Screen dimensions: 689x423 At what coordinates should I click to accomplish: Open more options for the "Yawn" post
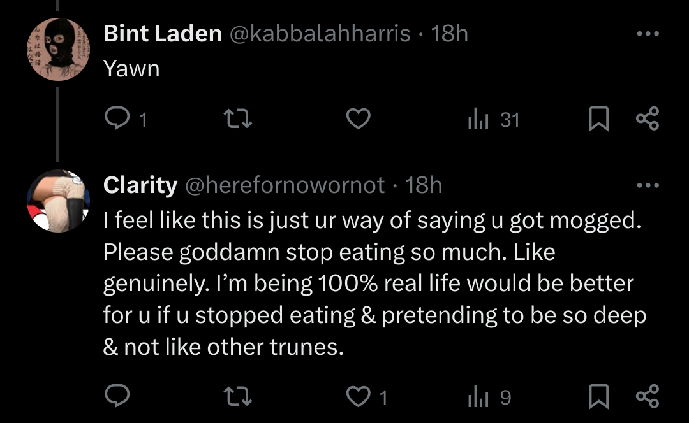648,34
